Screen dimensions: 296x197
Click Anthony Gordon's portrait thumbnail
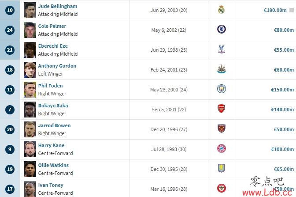coord(30,70)
